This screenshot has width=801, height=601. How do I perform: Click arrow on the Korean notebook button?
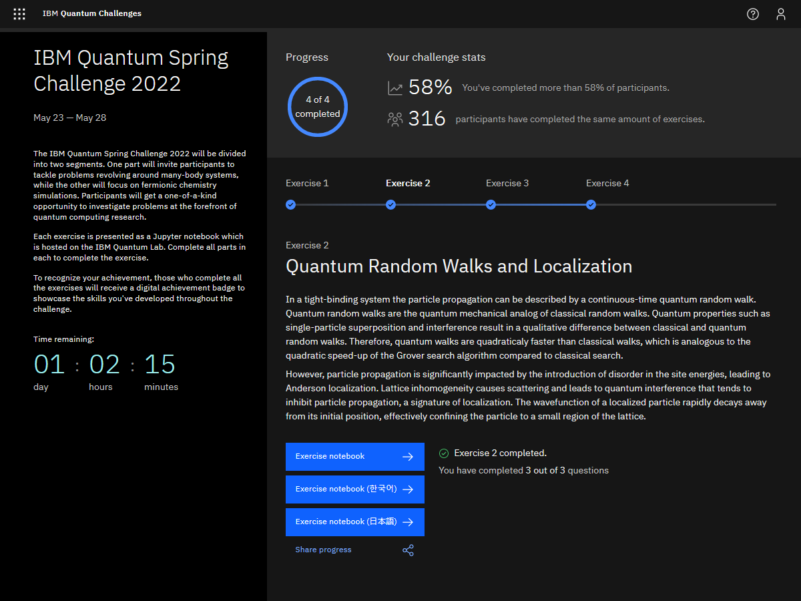tap(408, 489)
